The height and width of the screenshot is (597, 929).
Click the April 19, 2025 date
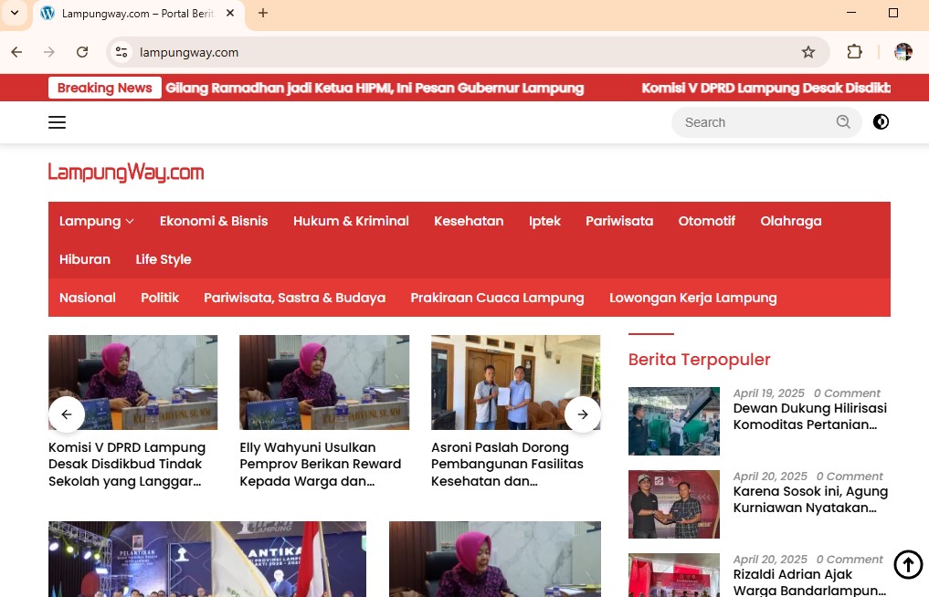(768, 393)
